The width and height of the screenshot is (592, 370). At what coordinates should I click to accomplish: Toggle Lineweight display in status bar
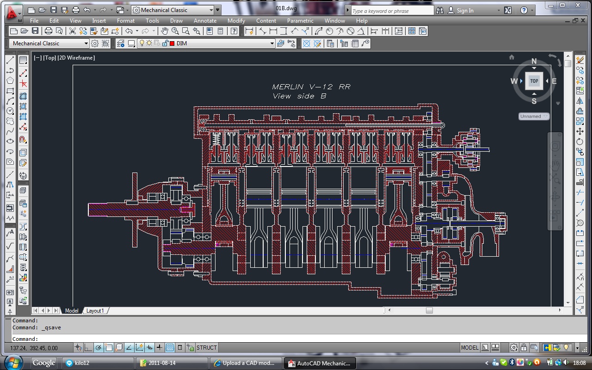160,348
